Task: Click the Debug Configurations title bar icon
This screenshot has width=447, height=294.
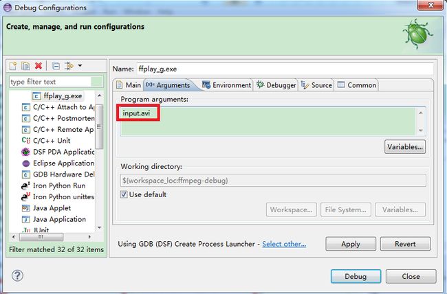Action: [x=8, y=8]
